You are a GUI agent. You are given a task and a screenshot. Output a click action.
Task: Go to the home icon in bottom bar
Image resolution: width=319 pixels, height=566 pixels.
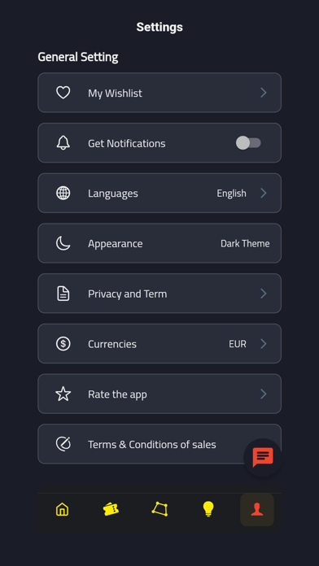pos(62,509)
